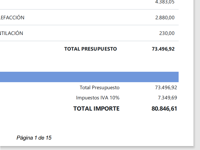The width and height of the screenshot is (200, 150).
Task: Click the Impuestos IVA 10% label
Action: pyautogui.click(x=98, y=98)
